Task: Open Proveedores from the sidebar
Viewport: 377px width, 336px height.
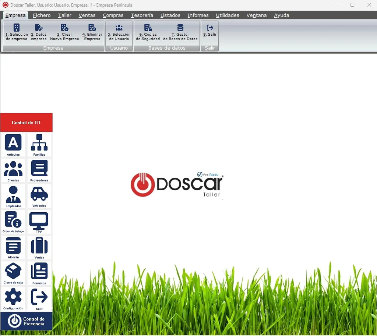Action: [39, 171]
